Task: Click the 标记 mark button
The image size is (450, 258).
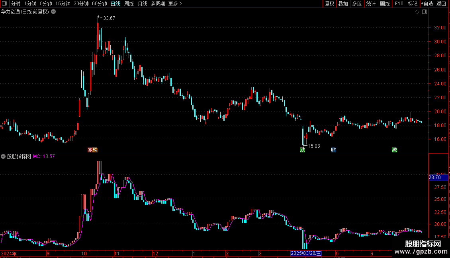Action: (x=413, y=4)
